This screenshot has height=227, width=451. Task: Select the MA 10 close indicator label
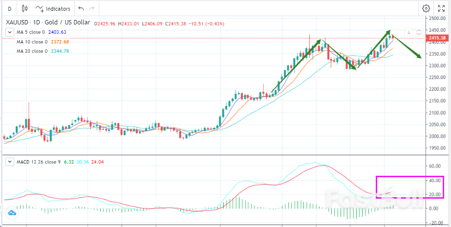[x=33, y=41]
